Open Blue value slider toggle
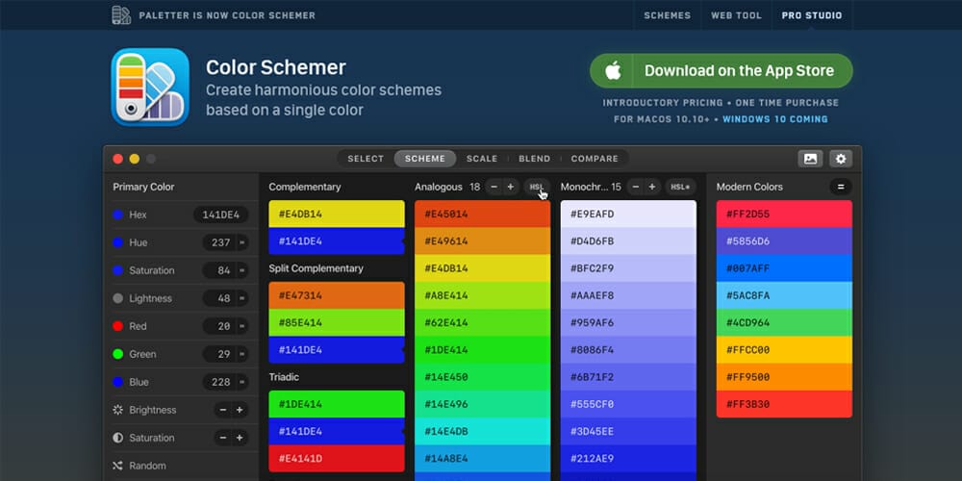Image resolution: width=962 pixels, height=481 pixels. coord(242,382)
